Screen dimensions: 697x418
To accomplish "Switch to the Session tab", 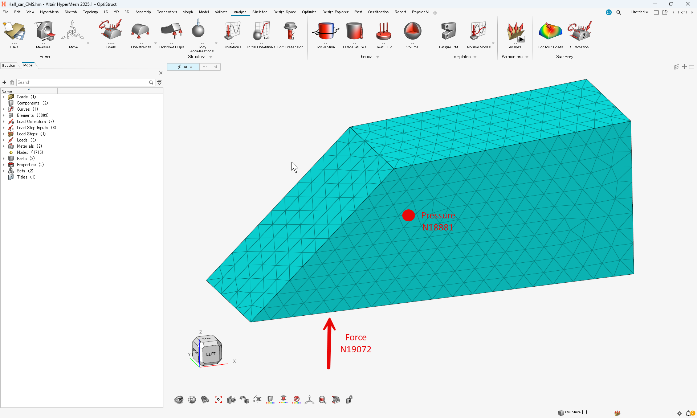I will [x=9, y=65].
